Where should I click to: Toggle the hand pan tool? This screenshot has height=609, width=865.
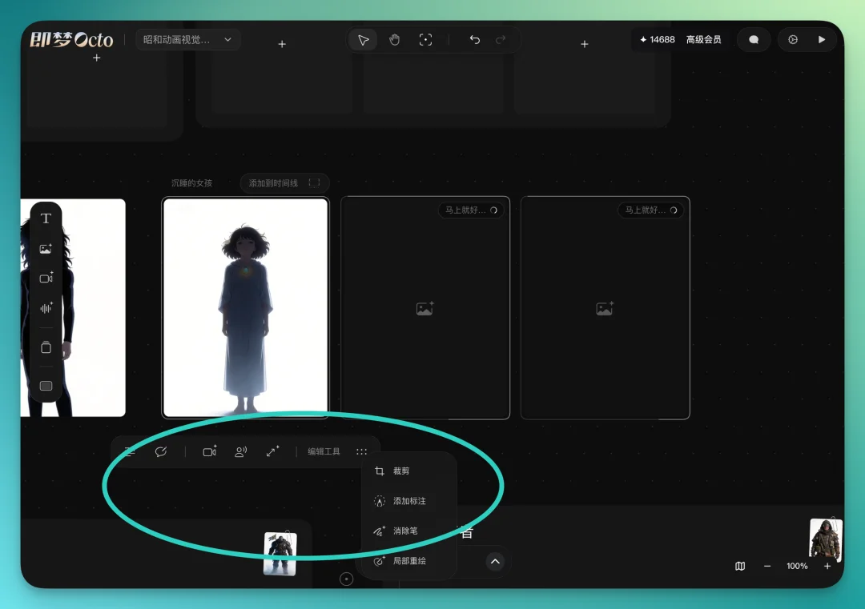[x=394, y=39]
